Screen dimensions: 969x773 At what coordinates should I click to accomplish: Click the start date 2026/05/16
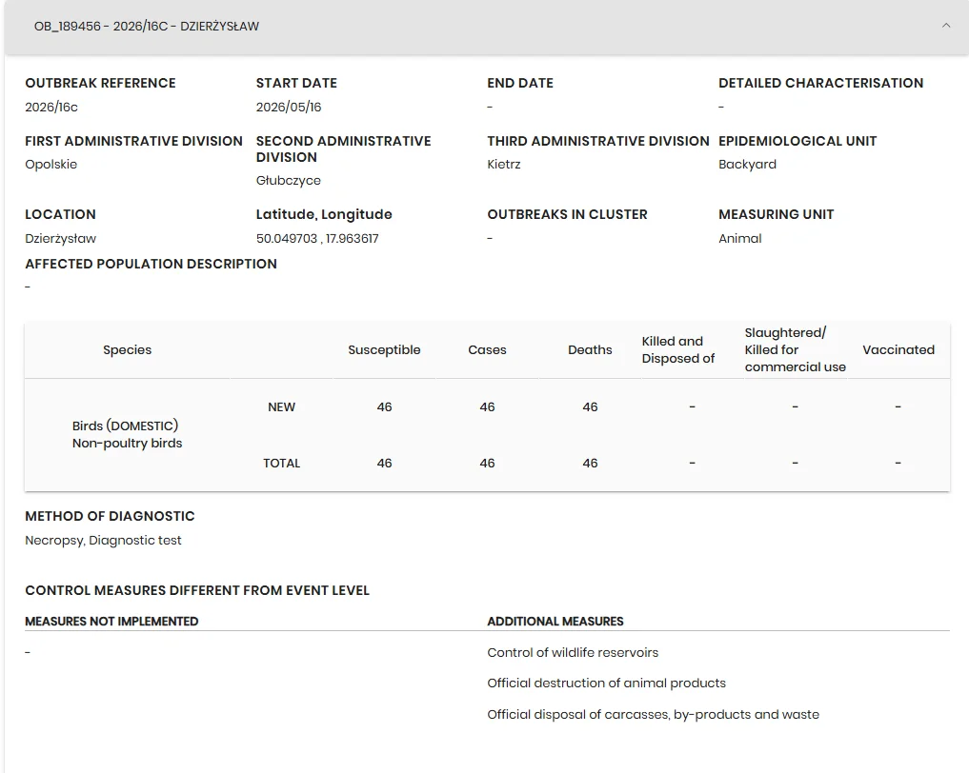(x=289, y=107)
